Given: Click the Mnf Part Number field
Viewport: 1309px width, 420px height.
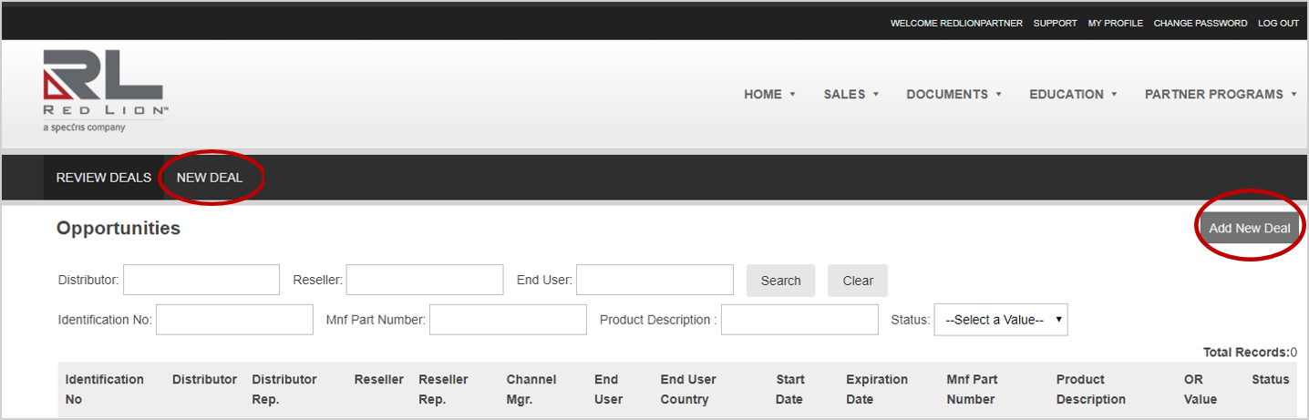Looking at the screenshot, I should pyautogui.click(x=508, y=320).
